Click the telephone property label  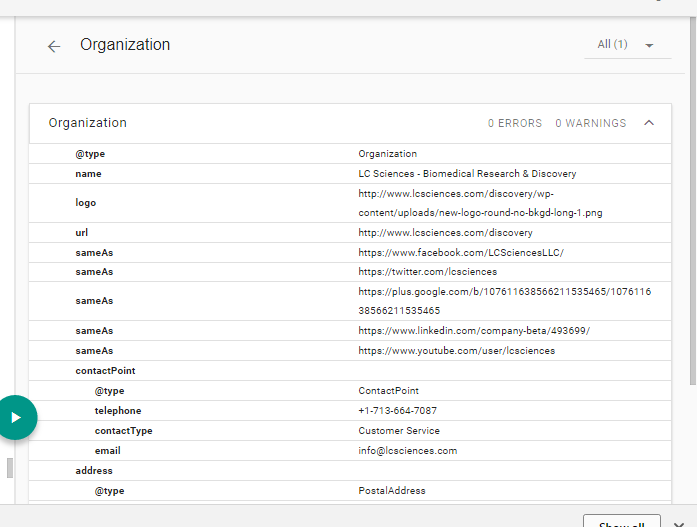click(x=118, y=411)
